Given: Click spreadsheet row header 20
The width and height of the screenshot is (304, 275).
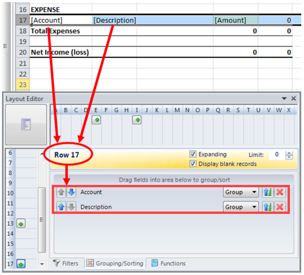Looking at the screenshot, I should (x=23, y=52).
